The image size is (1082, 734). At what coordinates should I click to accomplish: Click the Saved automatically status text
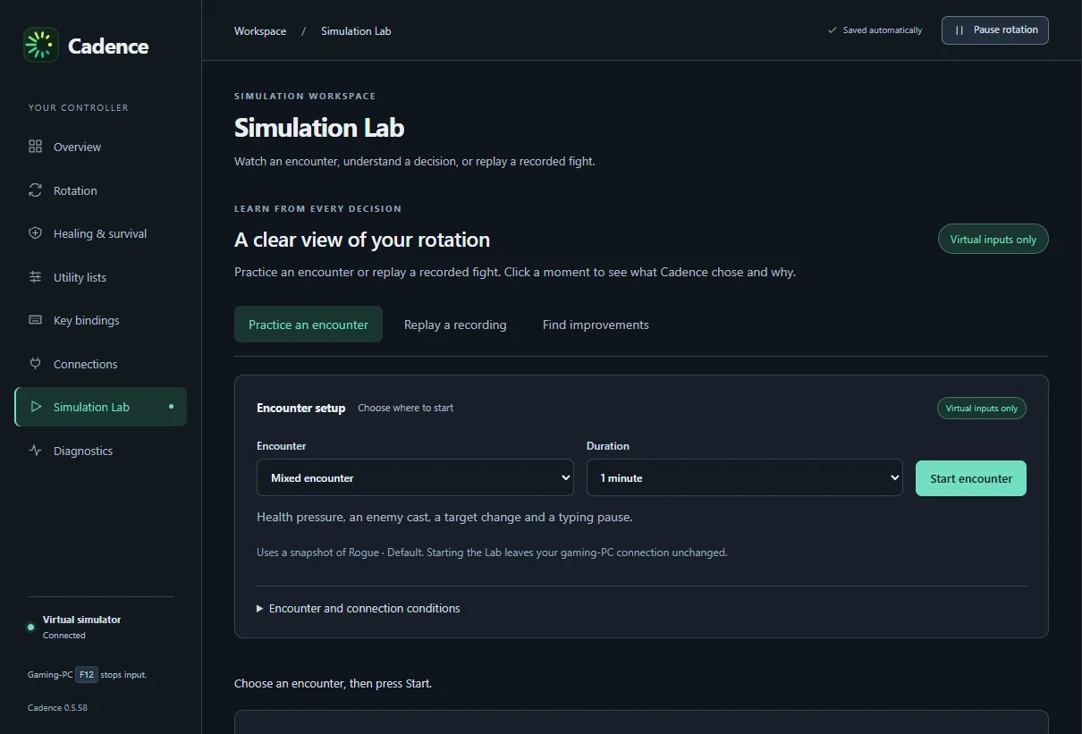click(883, 30)
